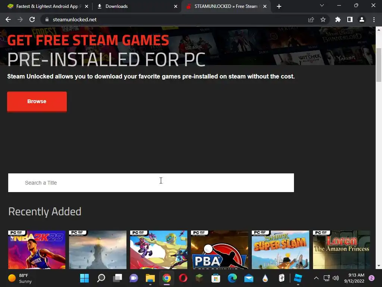Viewport: 382px width, 287px height.
Task: Open the Windows Start menu
Action: 85,278
